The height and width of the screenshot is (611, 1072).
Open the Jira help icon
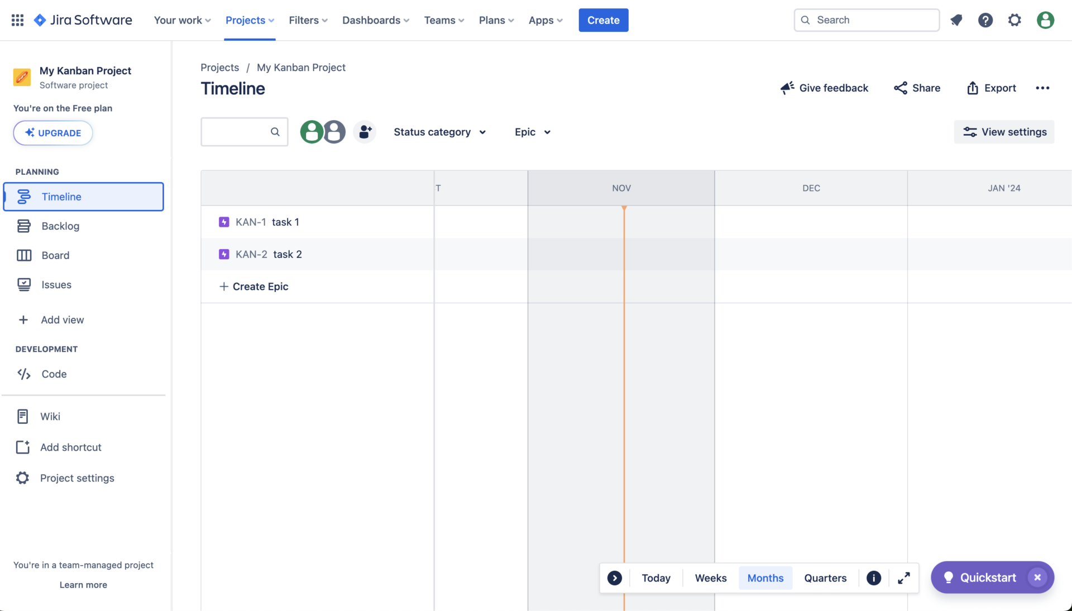pyautogui.click(x=985, y=20)
